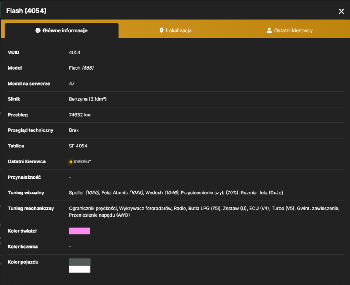Click the gold star beside maksiu*
Screen dimensions: 350x285
pos(71,161)
